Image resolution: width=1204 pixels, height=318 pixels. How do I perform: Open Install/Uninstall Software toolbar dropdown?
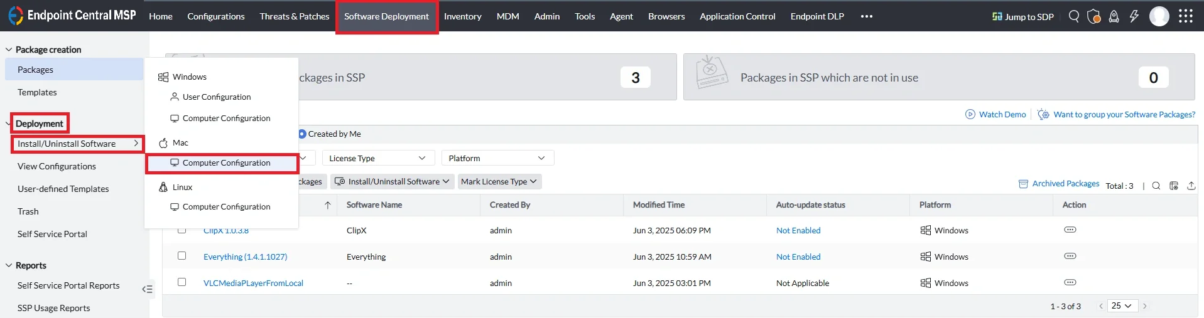pos(393,181)
